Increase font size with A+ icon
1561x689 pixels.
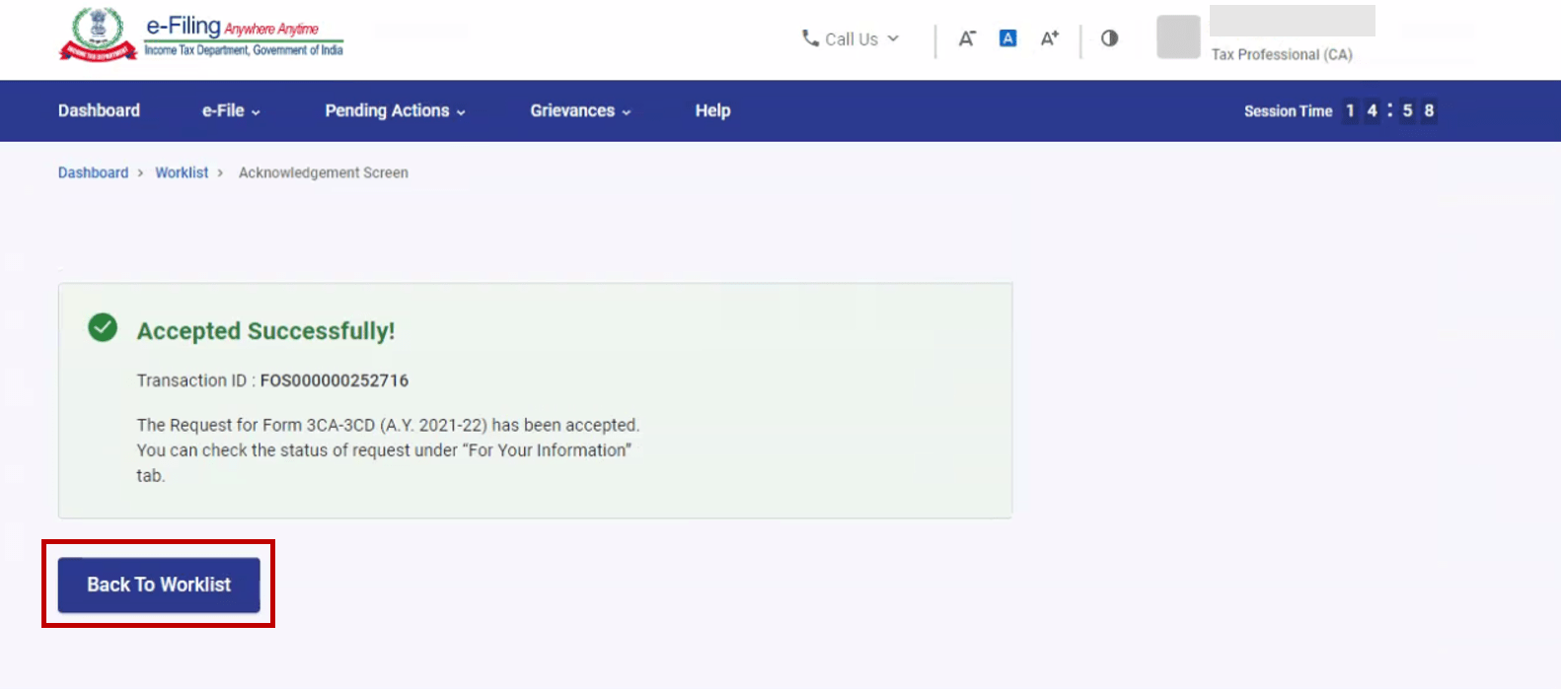tap(1049, 38)
